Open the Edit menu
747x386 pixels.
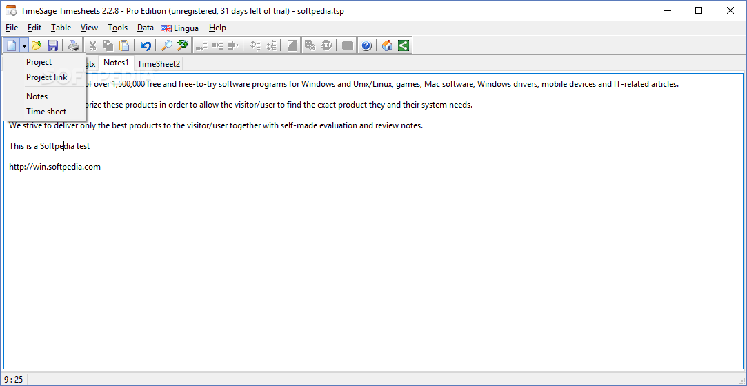coord(34,28)
